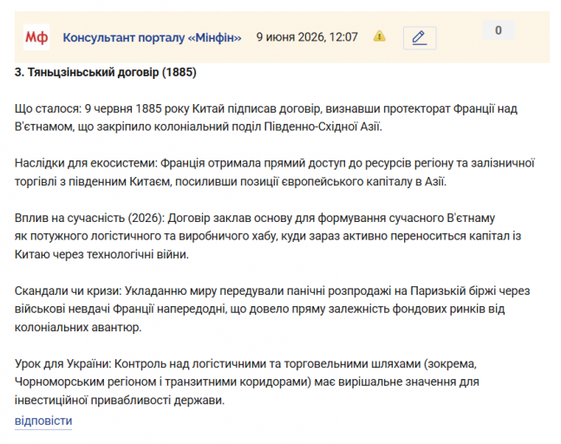Click the heading 3. Тяньцзіньський договір (1885)
561x444 pixels.
click(x=106, y=72)
